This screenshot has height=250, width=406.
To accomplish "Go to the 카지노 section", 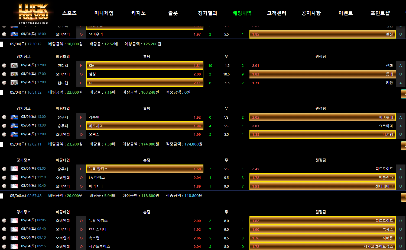I will (138, 13).
